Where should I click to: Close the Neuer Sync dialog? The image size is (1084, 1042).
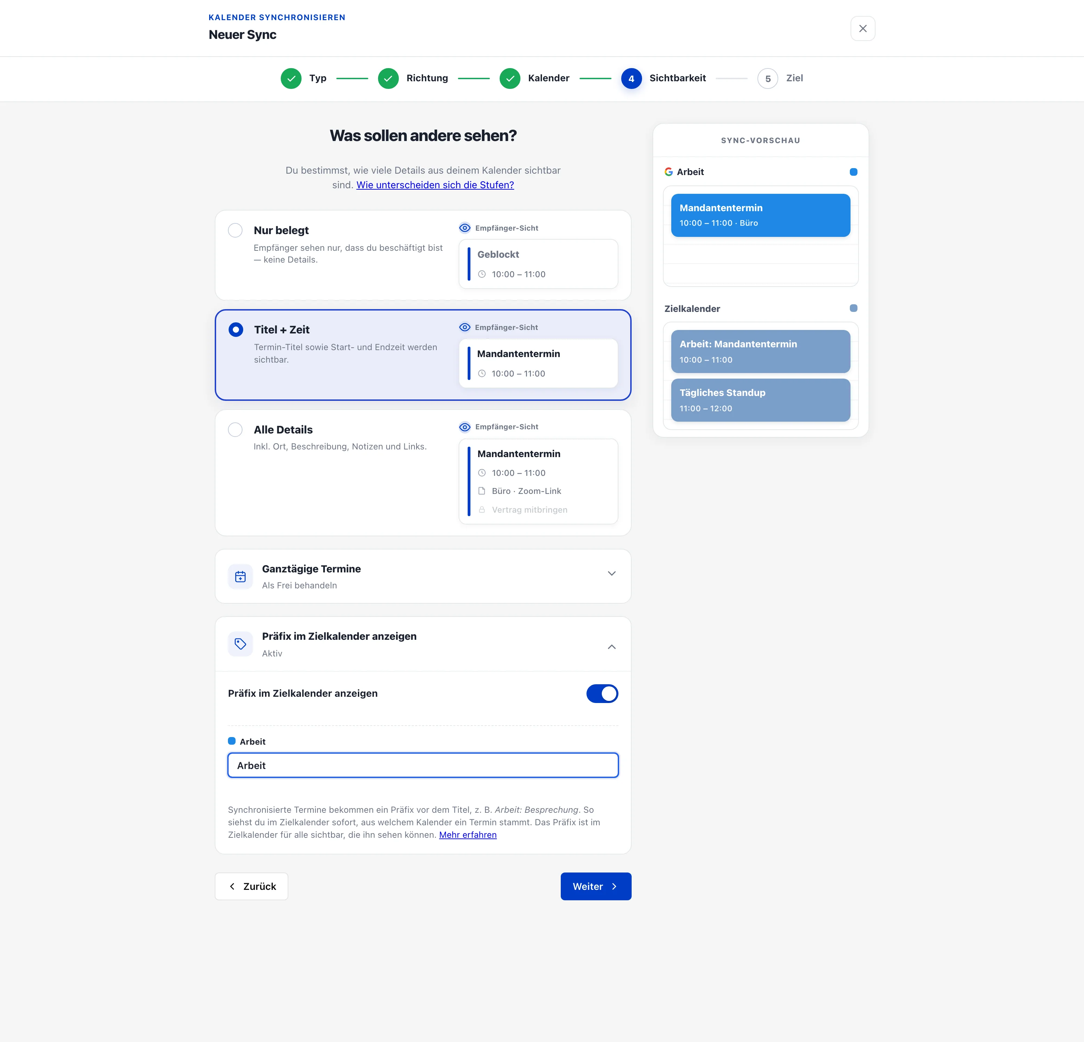[862, 28]
